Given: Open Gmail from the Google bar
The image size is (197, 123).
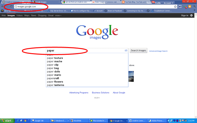Looking at the screenshot, I should pos(51,15).
